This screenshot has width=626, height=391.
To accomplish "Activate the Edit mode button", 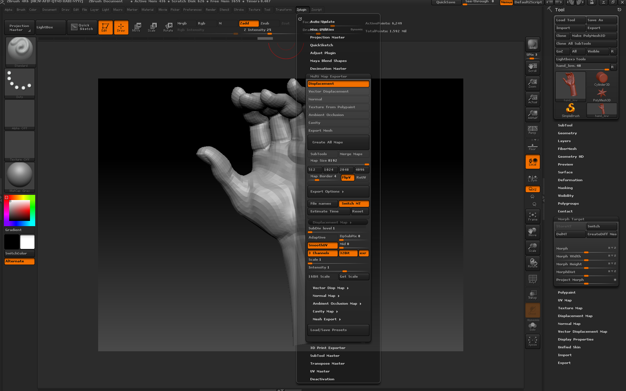I will [x=105, y=27].
